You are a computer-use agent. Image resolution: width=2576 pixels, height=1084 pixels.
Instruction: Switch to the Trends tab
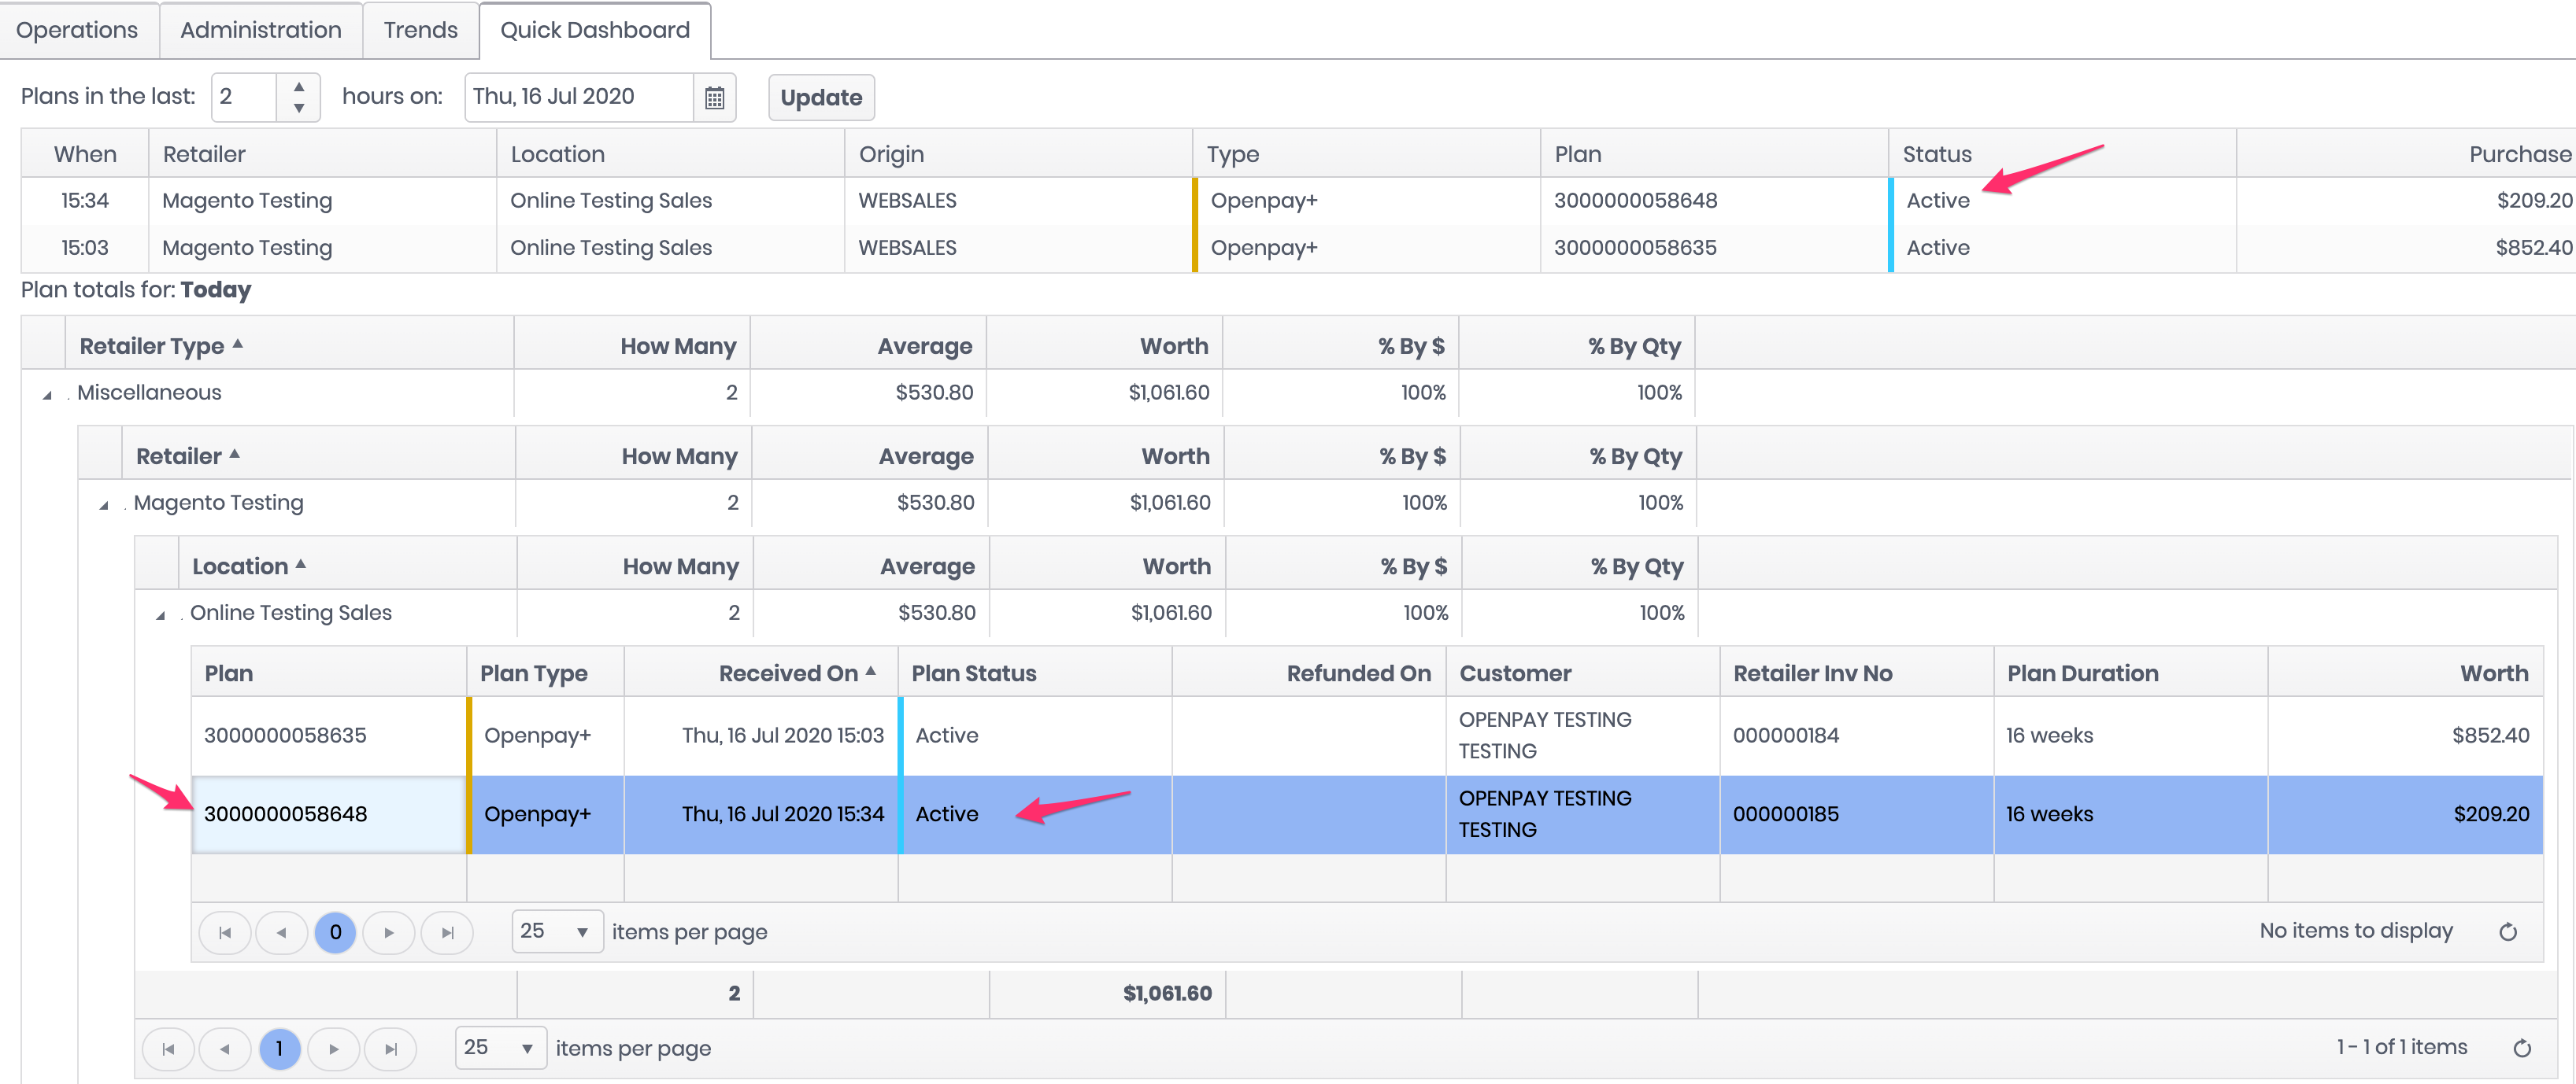(x=420, y=30)
